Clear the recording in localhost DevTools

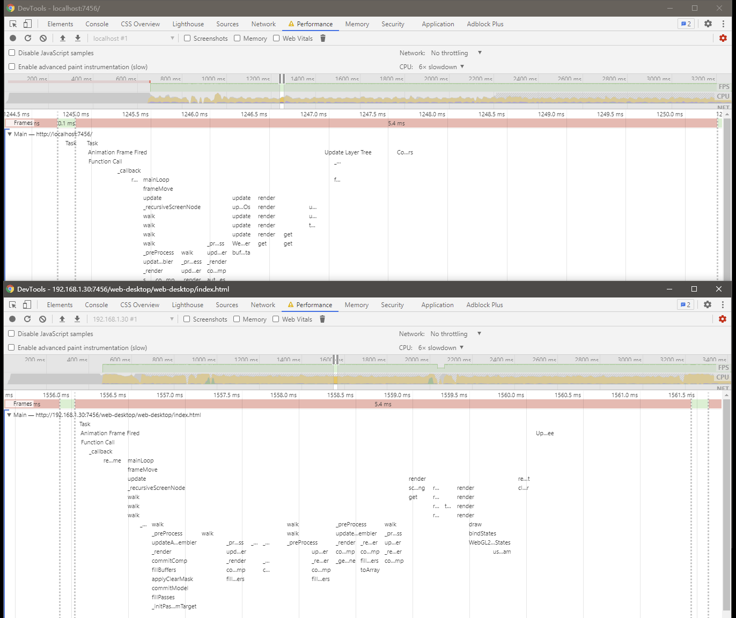(43, 38)
